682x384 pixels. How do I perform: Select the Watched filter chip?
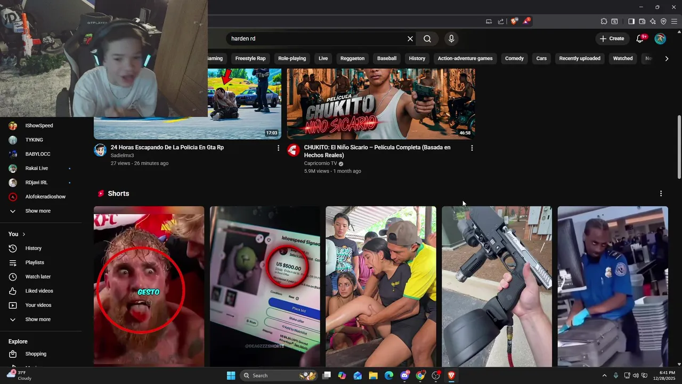pos(623,59)
